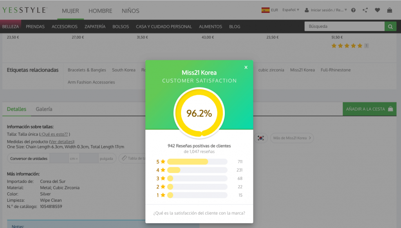Open the shopping bag icon
The image size is (401, 228).
(390, 10)
